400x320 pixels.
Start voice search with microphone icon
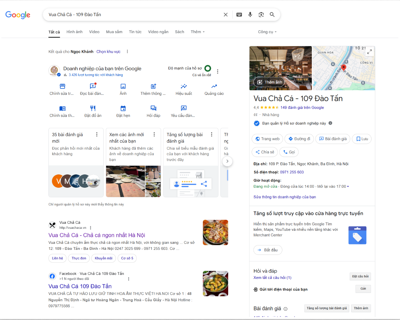250,15
